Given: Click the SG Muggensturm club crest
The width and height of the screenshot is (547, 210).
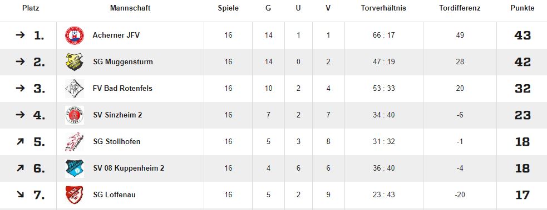Looking at the screenshot, I should (x=75, y=62).
